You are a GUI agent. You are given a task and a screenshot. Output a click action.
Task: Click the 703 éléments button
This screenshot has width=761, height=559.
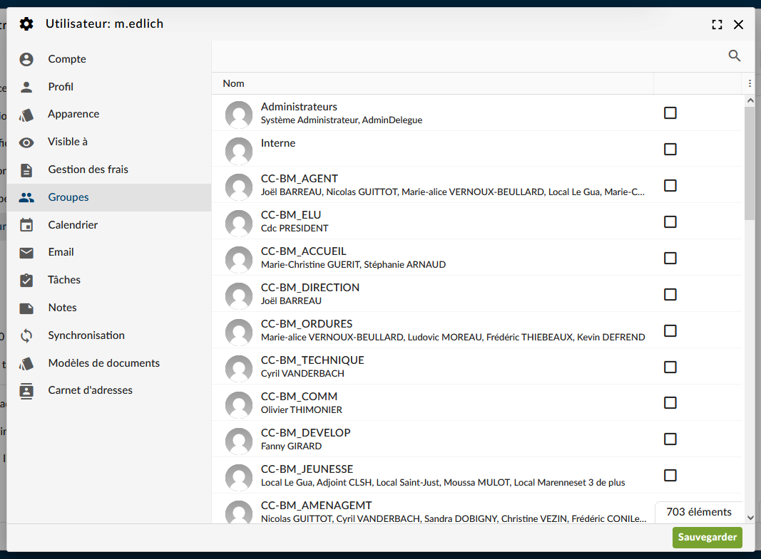pos(699,512)
